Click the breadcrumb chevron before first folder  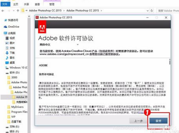pos(27,11)
